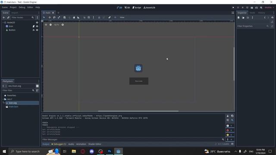
Task: Open the Mobile renderer dropdown
Action: [x=269, y=8]
